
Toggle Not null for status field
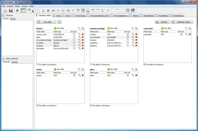(x=74, y=75)
